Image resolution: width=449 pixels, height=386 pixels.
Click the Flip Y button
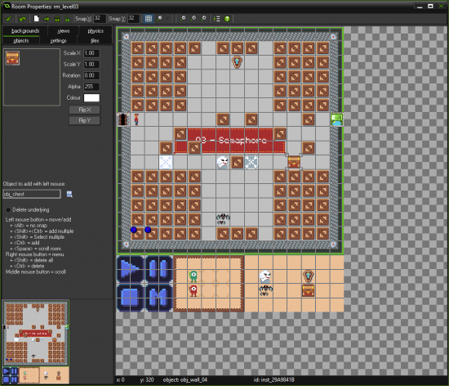pos(84,120)
